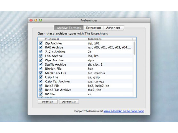The height and width of the screenshot is (133, 178).
Task: Uncheck the Zip Archive checkbox
Action: pos(41,43)
